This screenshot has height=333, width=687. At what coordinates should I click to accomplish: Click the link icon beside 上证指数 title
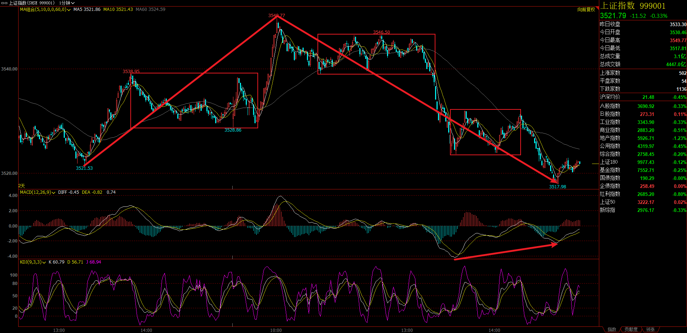coord(4,3)
